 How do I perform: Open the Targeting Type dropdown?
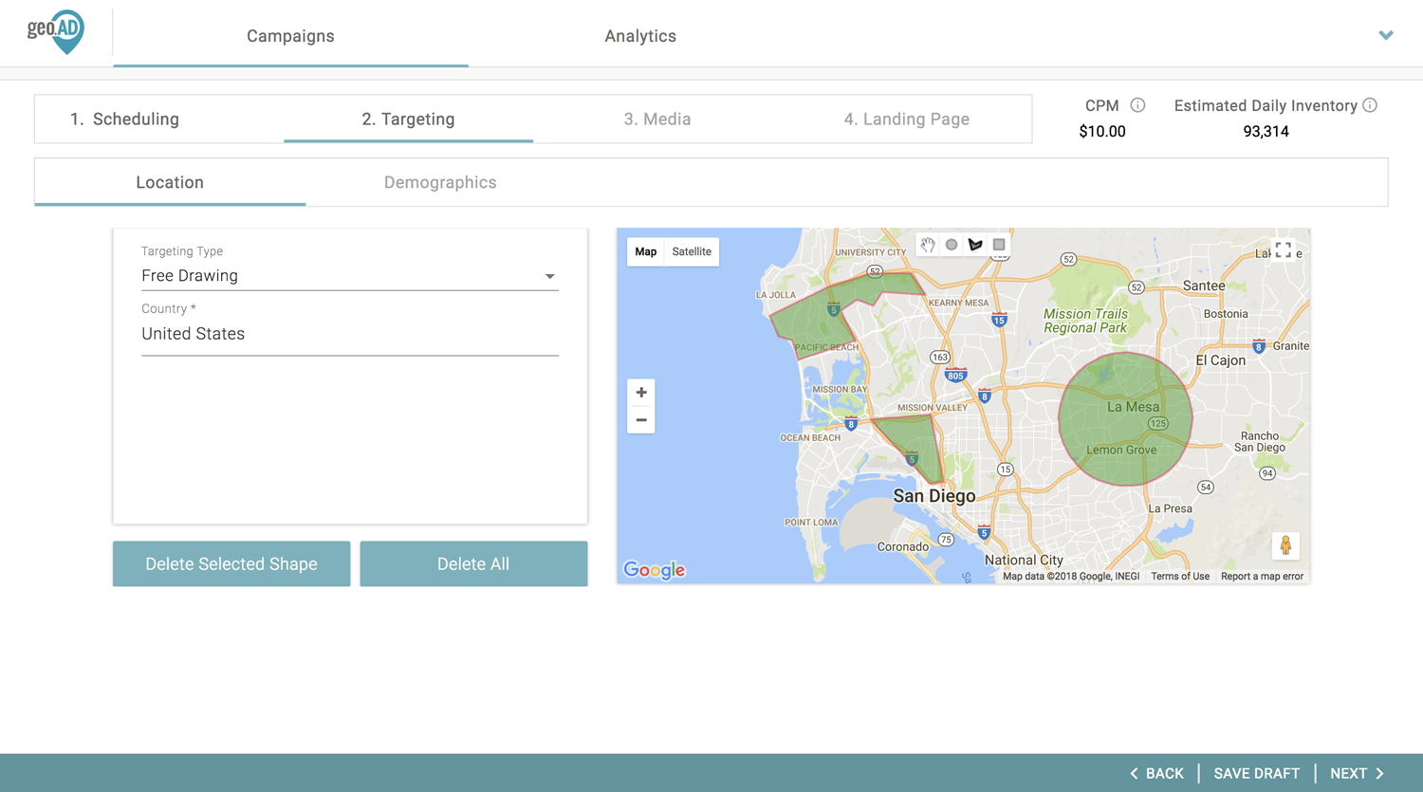click(349, 276)
